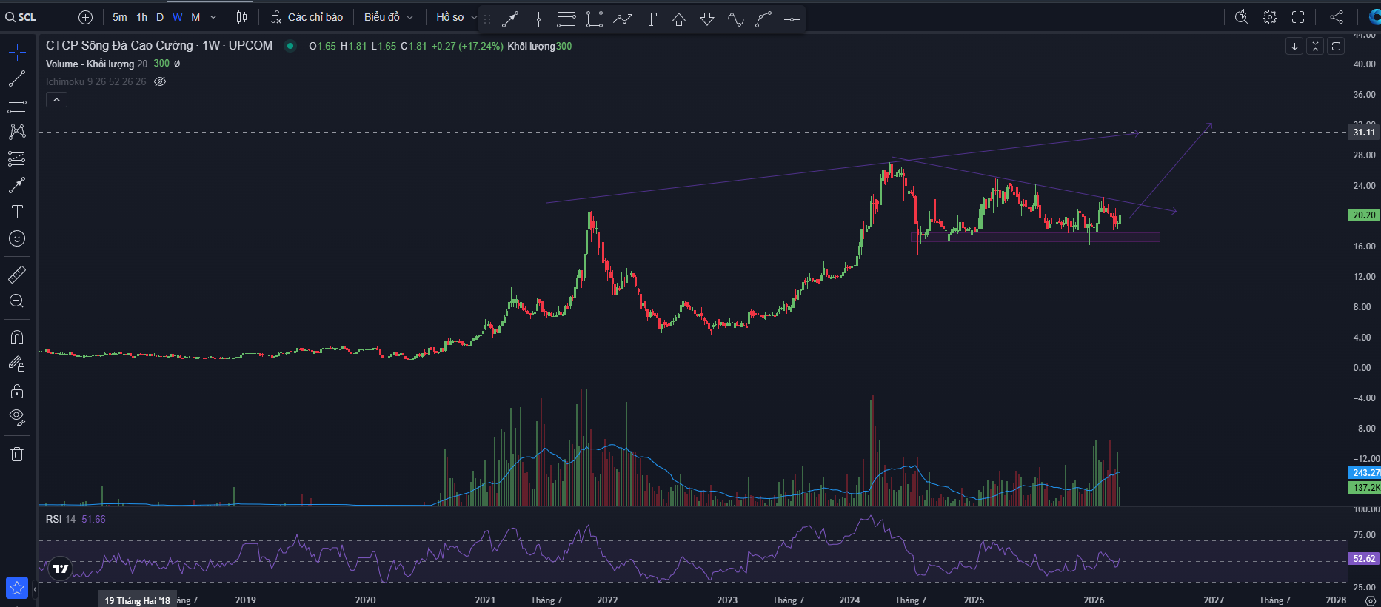Select the trend line drawing tool in the left sidebar
The image size is (1381, 607).
coord(17,78)
